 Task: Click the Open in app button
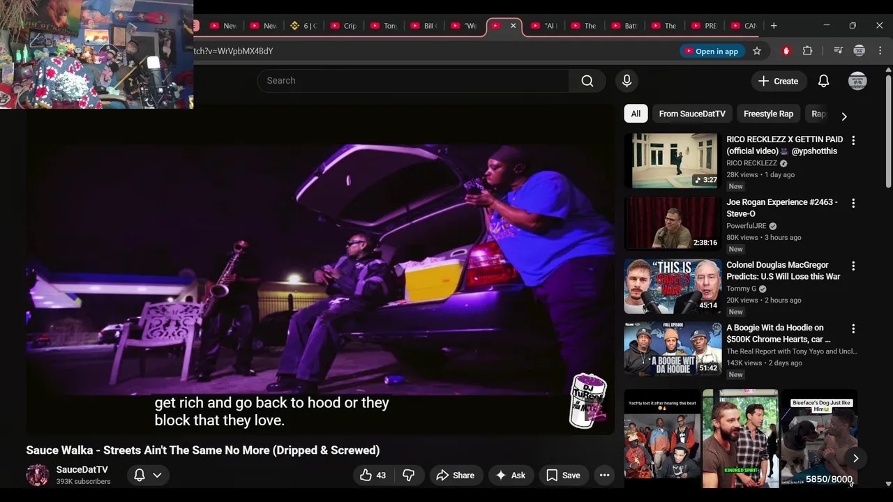(711, 51)
